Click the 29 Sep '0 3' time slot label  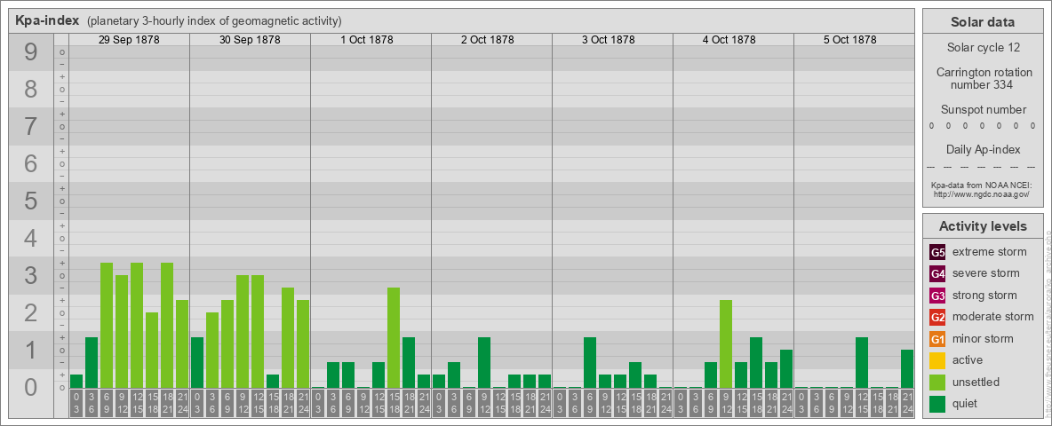(76, 403)
